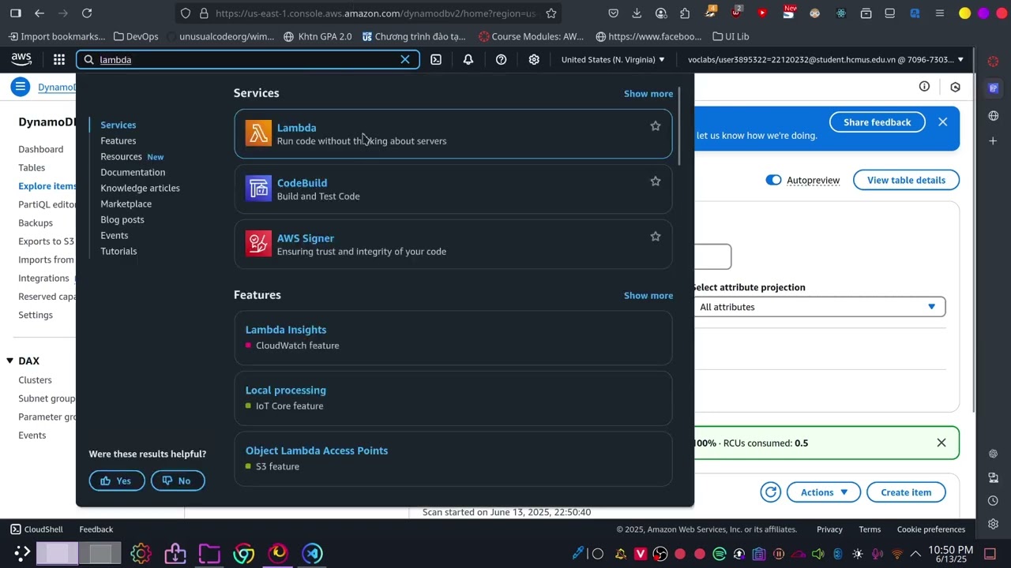Bookmark this page with the star

[551, 13]
